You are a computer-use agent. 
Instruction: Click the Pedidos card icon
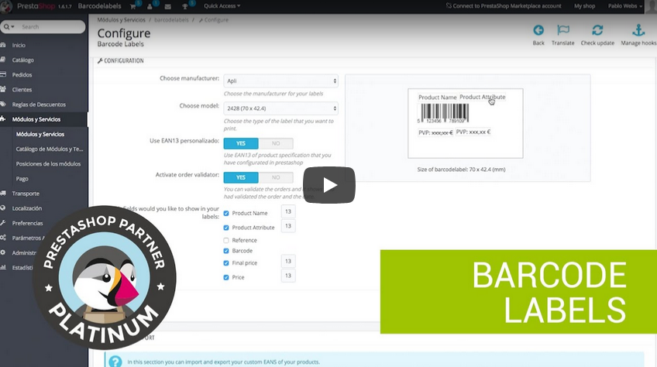click(3, 74)
